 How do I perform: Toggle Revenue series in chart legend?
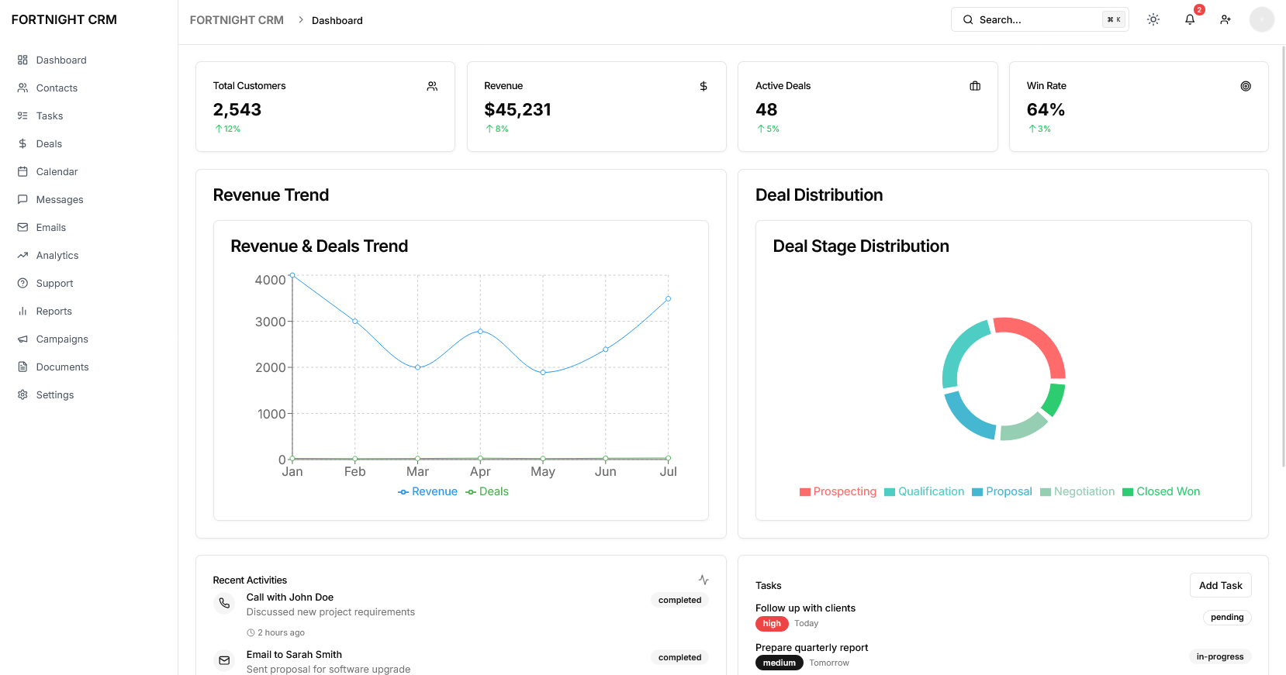(x=427, y=491)
